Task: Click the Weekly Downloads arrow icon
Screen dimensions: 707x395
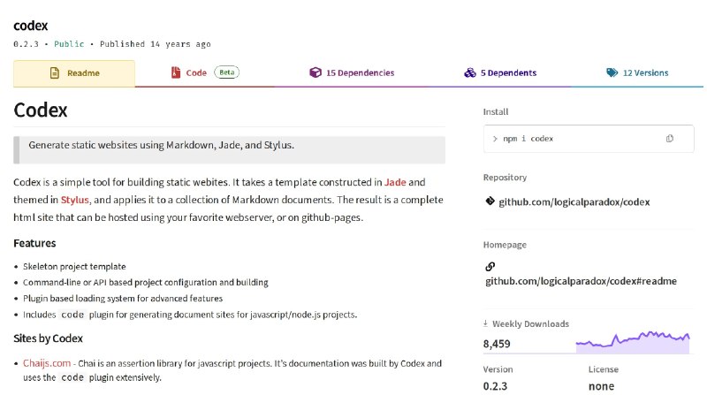Action: pyautogui.click(x=485, y=323)
